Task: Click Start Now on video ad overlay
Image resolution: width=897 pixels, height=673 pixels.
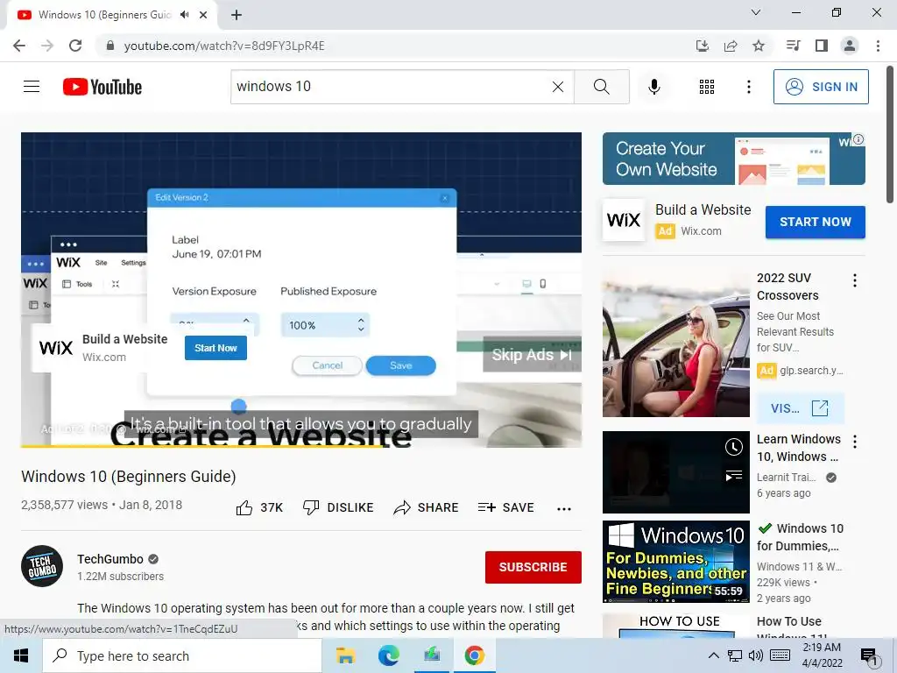Action: pyautogui.click(x=215, y=348)
